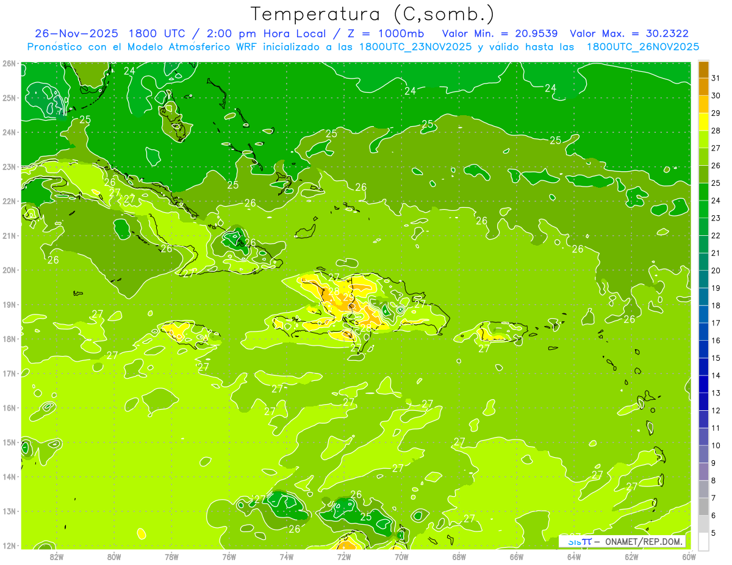Click the color scale label '10'
Screen dimensions: 732x565
[716, 446]
